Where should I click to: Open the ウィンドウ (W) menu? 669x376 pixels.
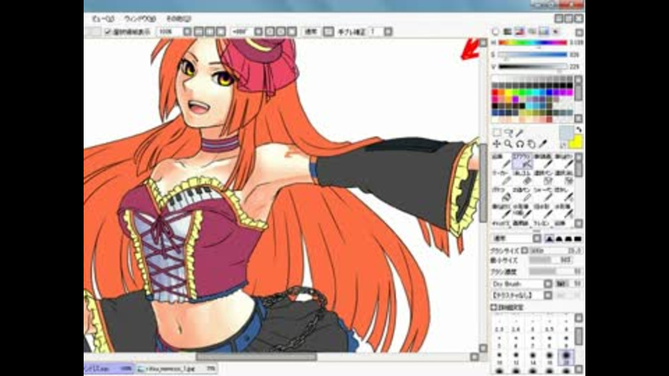coord(139,19)
